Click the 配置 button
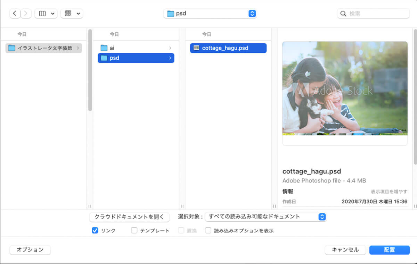The height and width of the screenshot is (264, 417). pos(389,250)
